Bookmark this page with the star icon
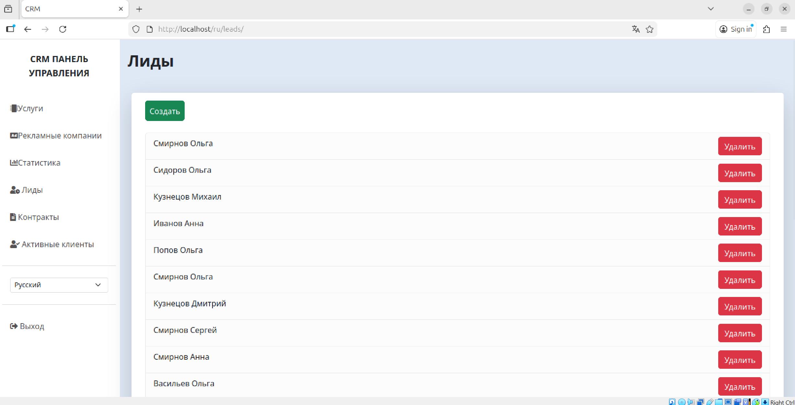Screen dimensions: 795x405 pos(650,29)
